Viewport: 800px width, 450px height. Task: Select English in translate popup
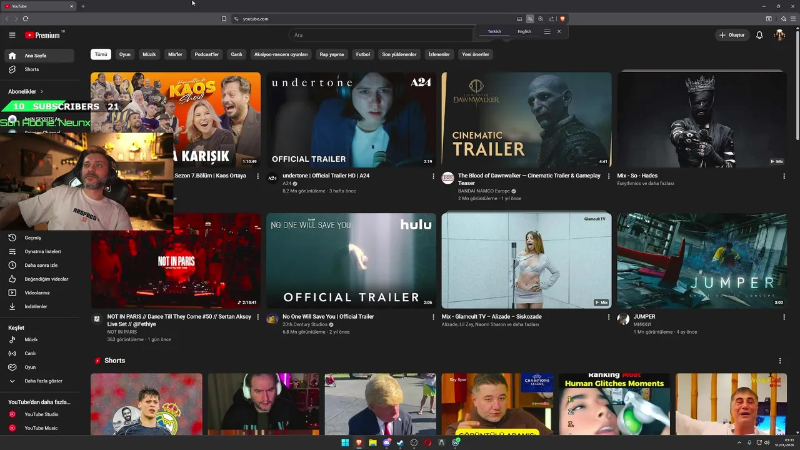(x=524, y=31)
